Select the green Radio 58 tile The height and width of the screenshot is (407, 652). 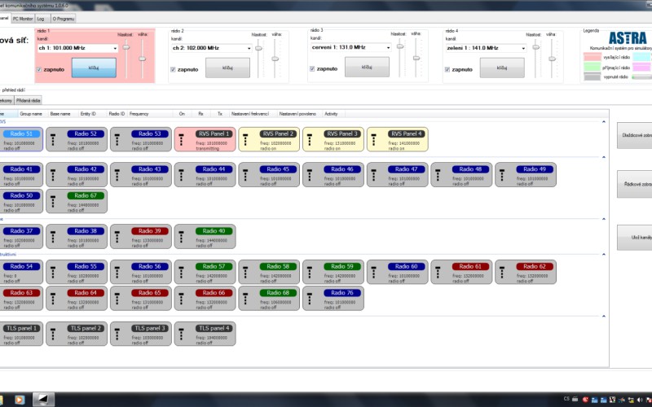tap(268, 271)
